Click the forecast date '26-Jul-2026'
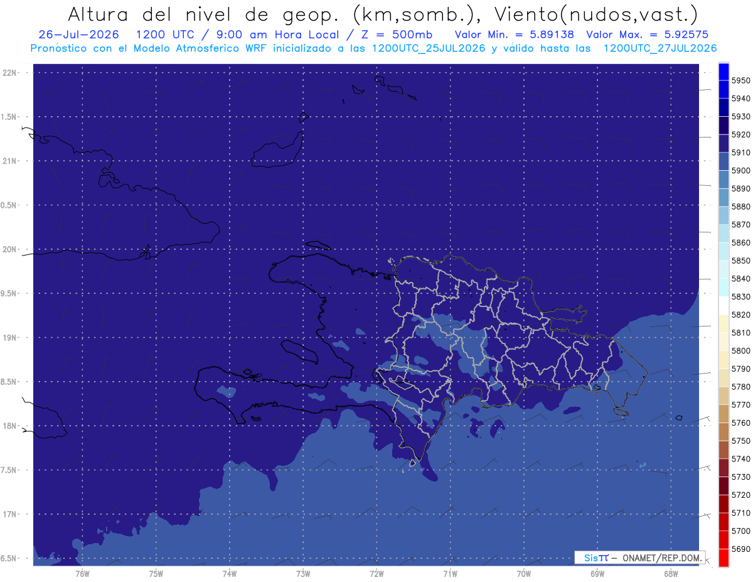This screenshot has width=753, height=582. point(78,35)
